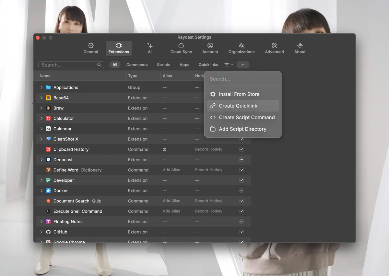Click the extensions Search field
The image size is (389, 276).
pyautogui.click(x=71, y=65)
